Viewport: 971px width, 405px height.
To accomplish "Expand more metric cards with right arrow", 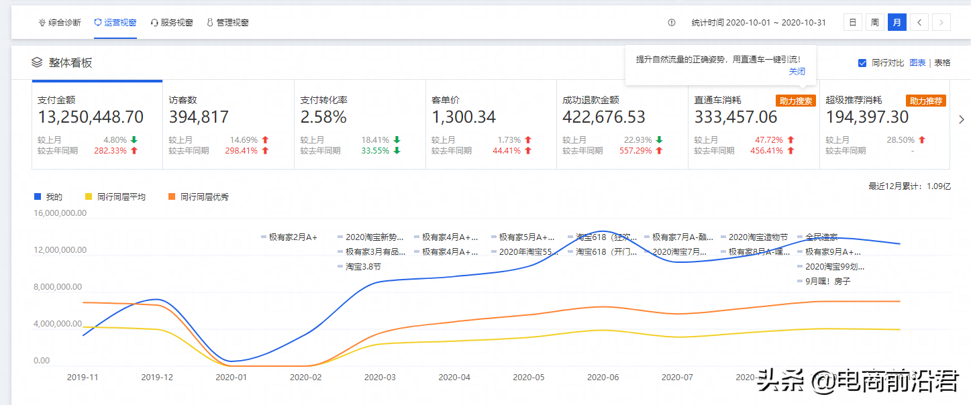I will click(x=962, y=119).
